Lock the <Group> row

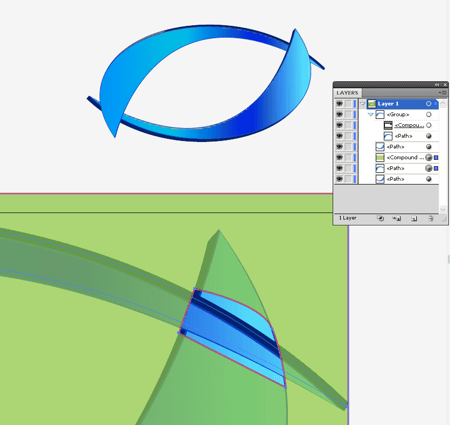pos(348,115)
